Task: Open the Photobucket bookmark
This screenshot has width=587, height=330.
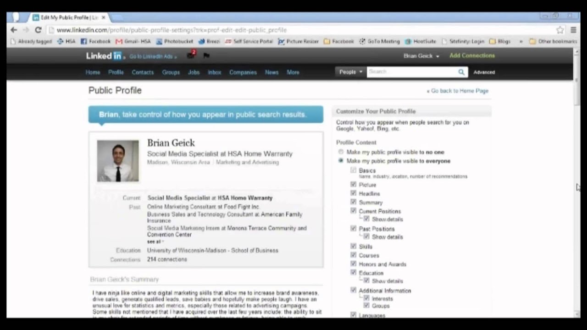Action: 175,41
